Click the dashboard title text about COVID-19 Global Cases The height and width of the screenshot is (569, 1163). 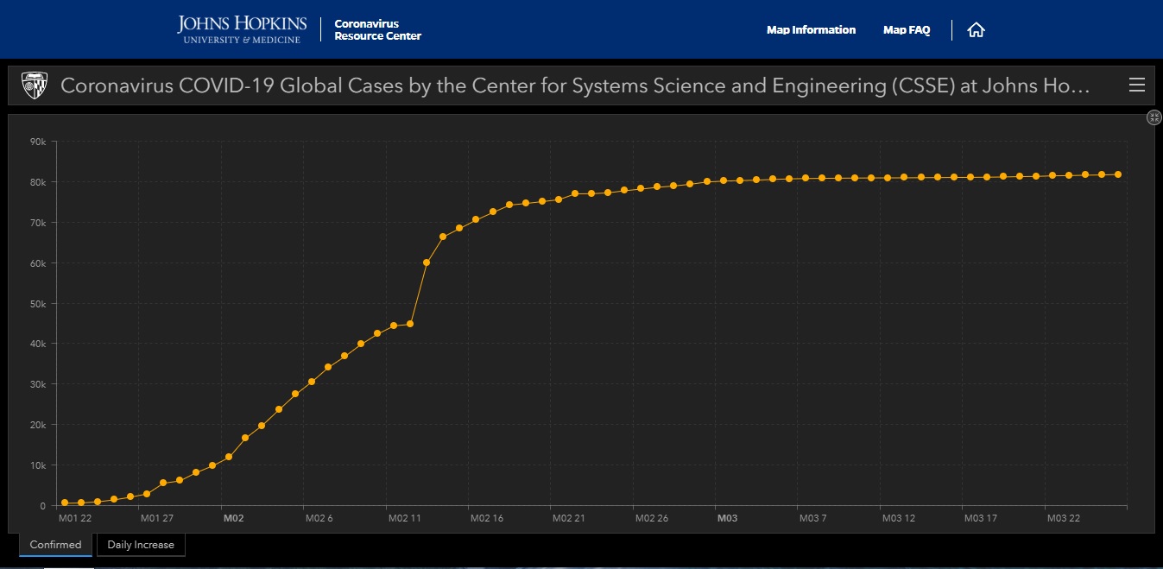pyautogui.click(x=575, y=85)
